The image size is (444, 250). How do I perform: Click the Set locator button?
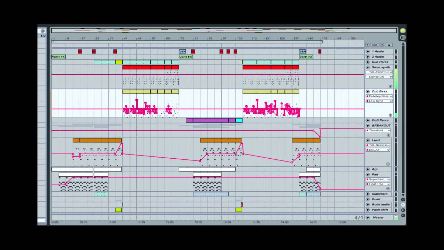pos(375,45)
